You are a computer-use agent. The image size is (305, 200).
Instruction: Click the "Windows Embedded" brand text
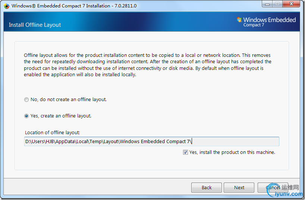pos(269,20)
